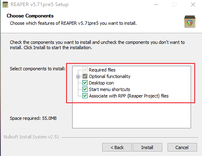Minimize the setup window
The height and width of the screenshot is (156, 202).
pos(156,4)
